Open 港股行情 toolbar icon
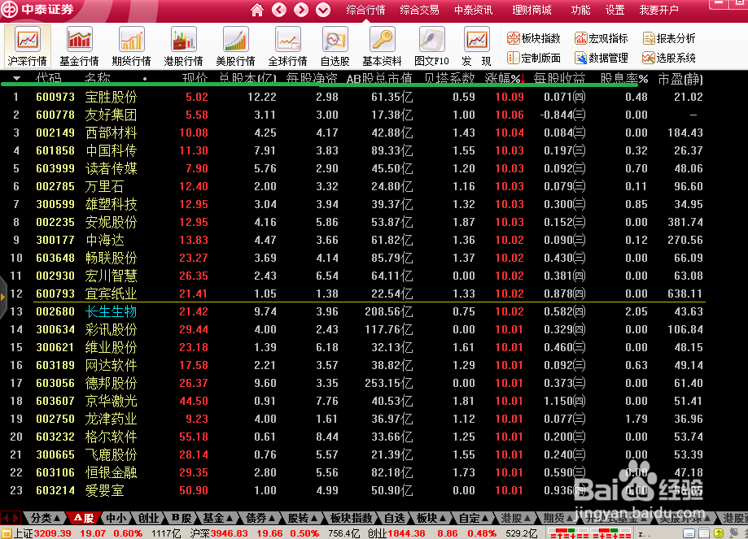 (x=184, y=46)
